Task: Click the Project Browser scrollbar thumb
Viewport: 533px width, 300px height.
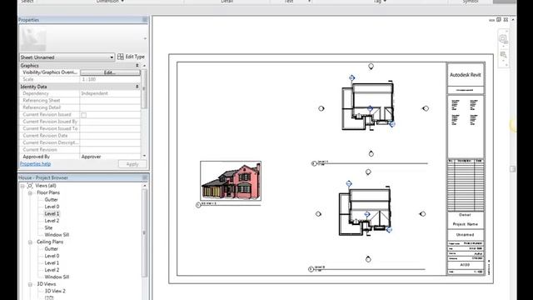Action: pyautogui.click(x=144, y=232)
